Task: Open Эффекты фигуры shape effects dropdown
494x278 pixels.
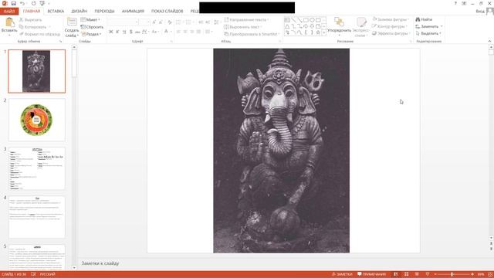Action: [391, 33]
